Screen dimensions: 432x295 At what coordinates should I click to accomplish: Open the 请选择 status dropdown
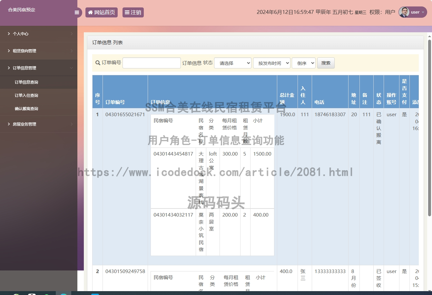click(233, 63)
